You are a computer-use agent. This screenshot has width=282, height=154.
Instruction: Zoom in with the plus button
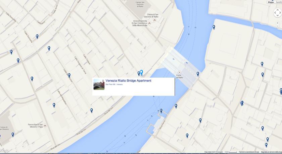pos(278,23)
